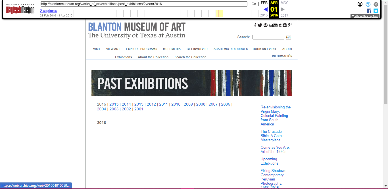
Task: Select year 2009 past exhibitions
Action: (188, 104)
